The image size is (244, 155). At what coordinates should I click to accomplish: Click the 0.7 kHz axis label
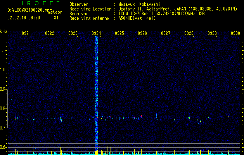coord(3,128)
